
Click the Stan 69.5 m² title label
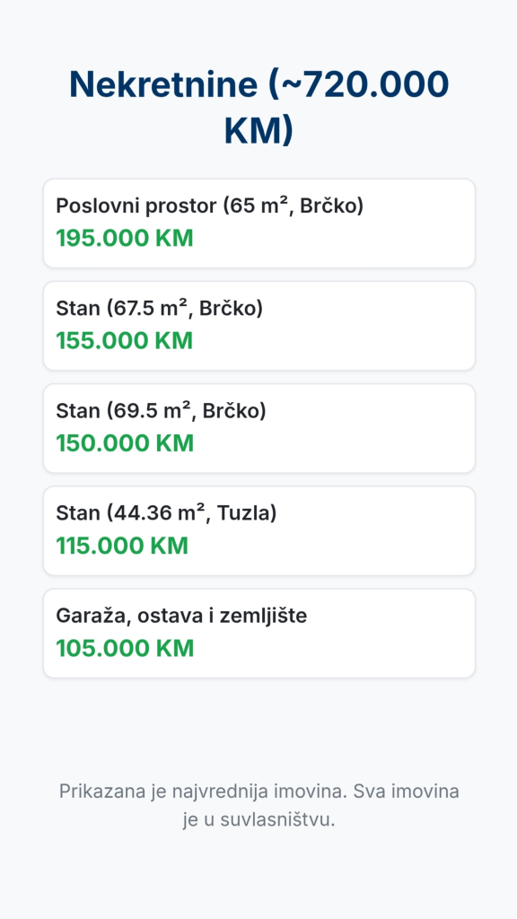point(161,411)
